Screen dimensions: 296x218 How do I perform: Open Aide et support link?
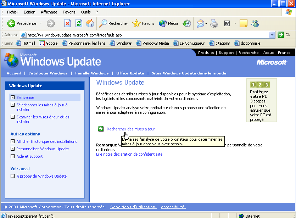pos(29,156)
